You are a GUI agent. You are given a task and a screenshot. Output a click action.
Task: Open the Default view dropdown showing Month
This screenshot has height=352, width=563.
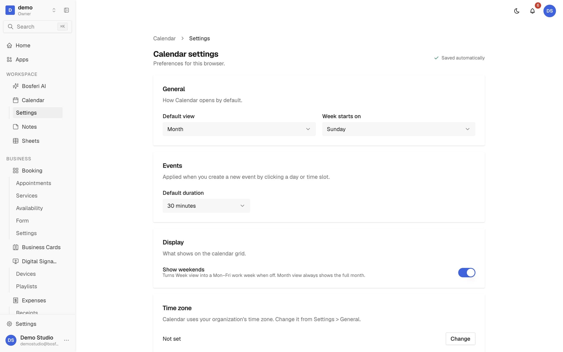tap(239, 129)
